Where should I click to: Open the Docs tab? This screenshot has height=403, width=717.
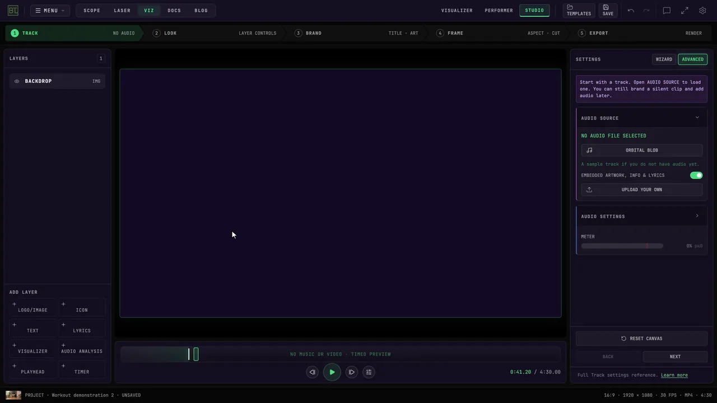tap(174, 10)
